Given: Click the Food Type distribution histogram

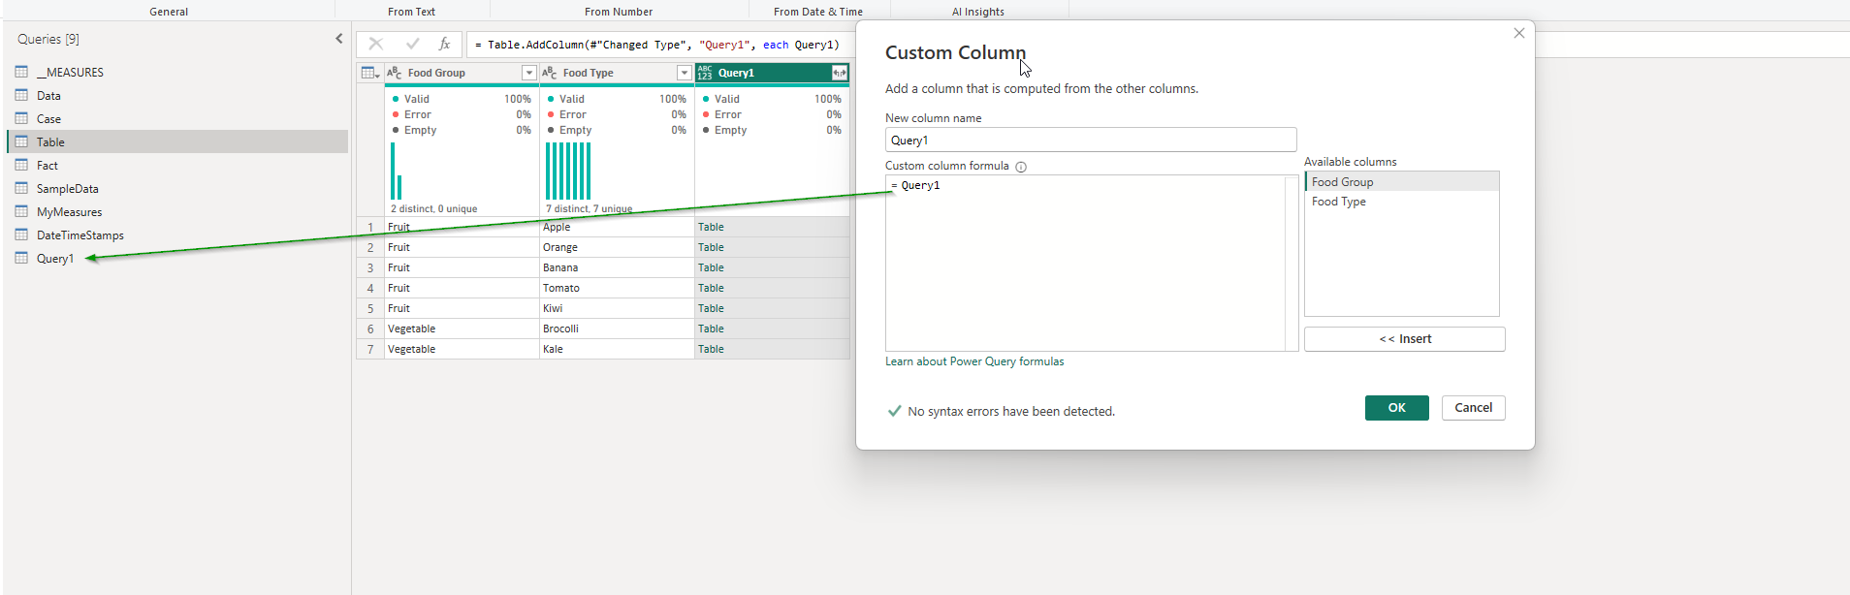Looking at the screenshot, I should coord(568,171).
